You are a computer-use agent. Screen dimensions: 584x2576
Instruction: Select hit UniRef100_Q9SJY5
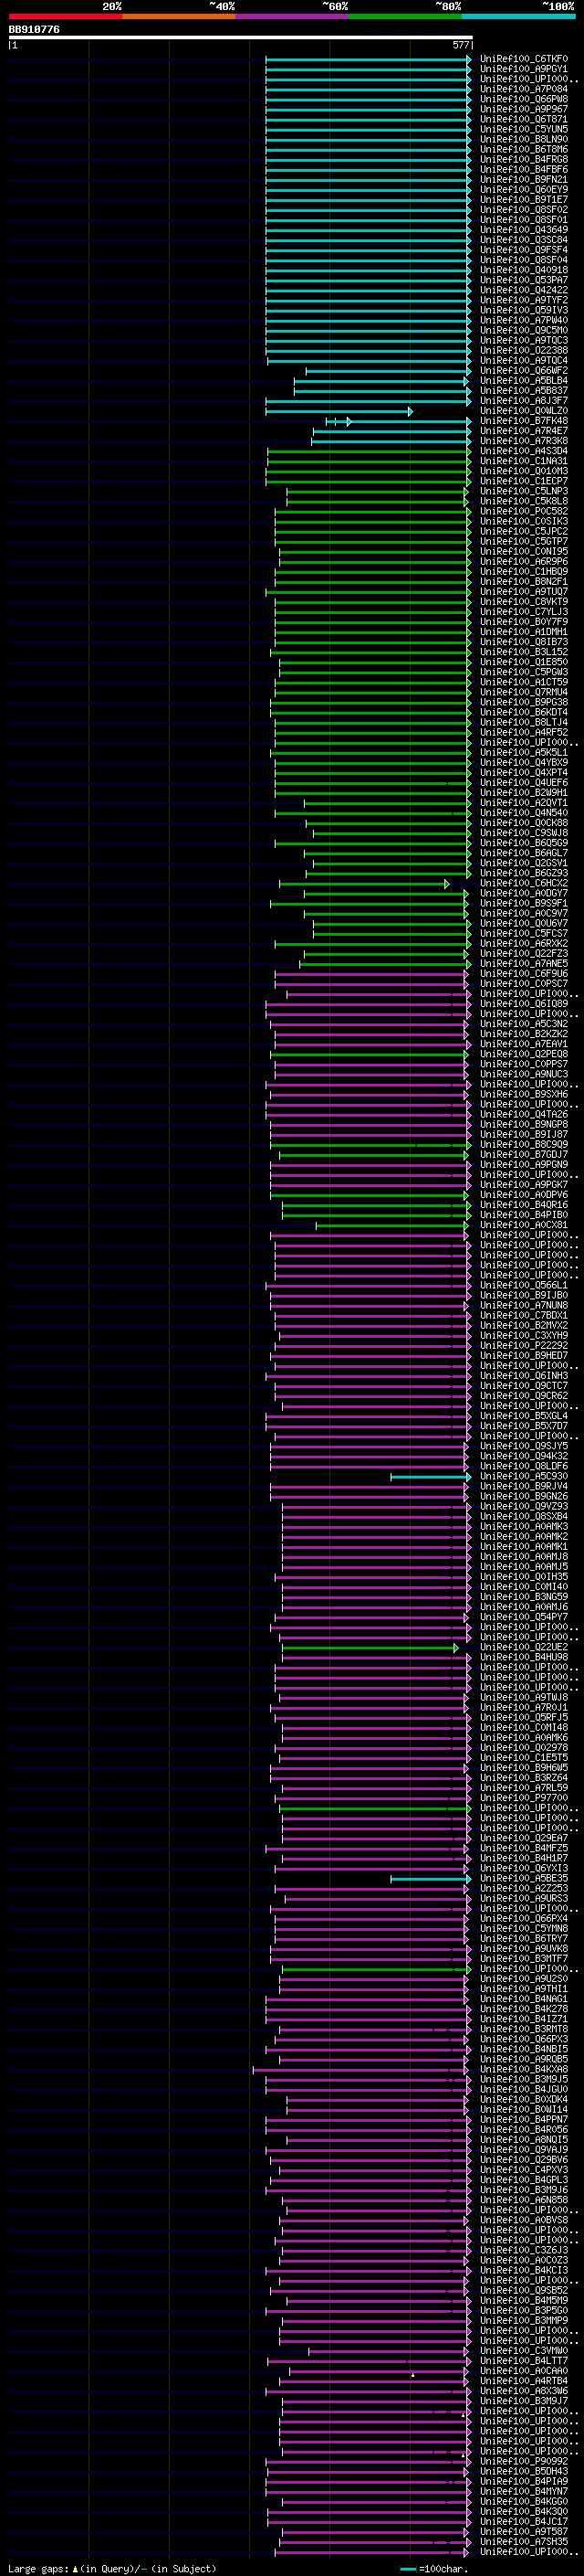523,1446
